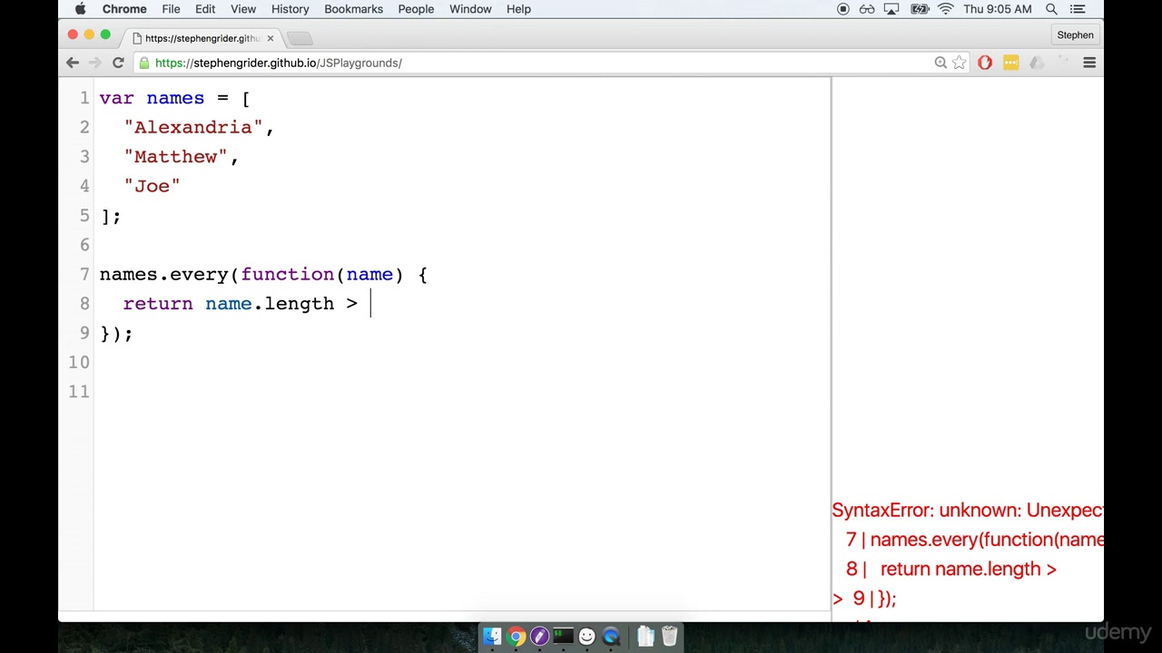
Task: Open Terminal from the Dock
Action: 563,637
